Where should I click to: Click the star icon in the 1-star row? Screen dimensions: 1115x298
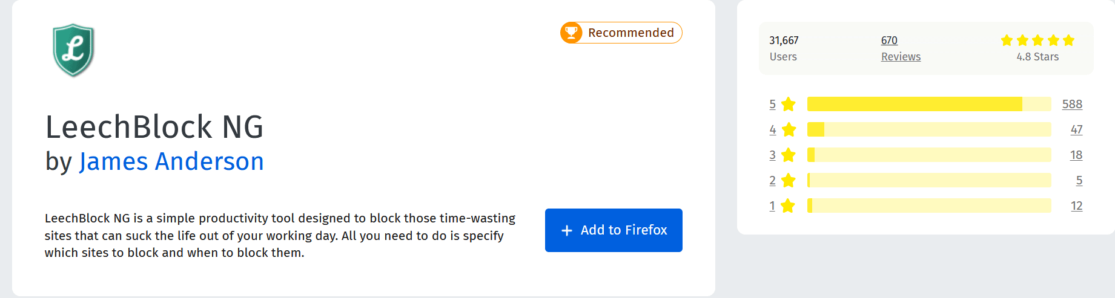click(x=788, y=206)
